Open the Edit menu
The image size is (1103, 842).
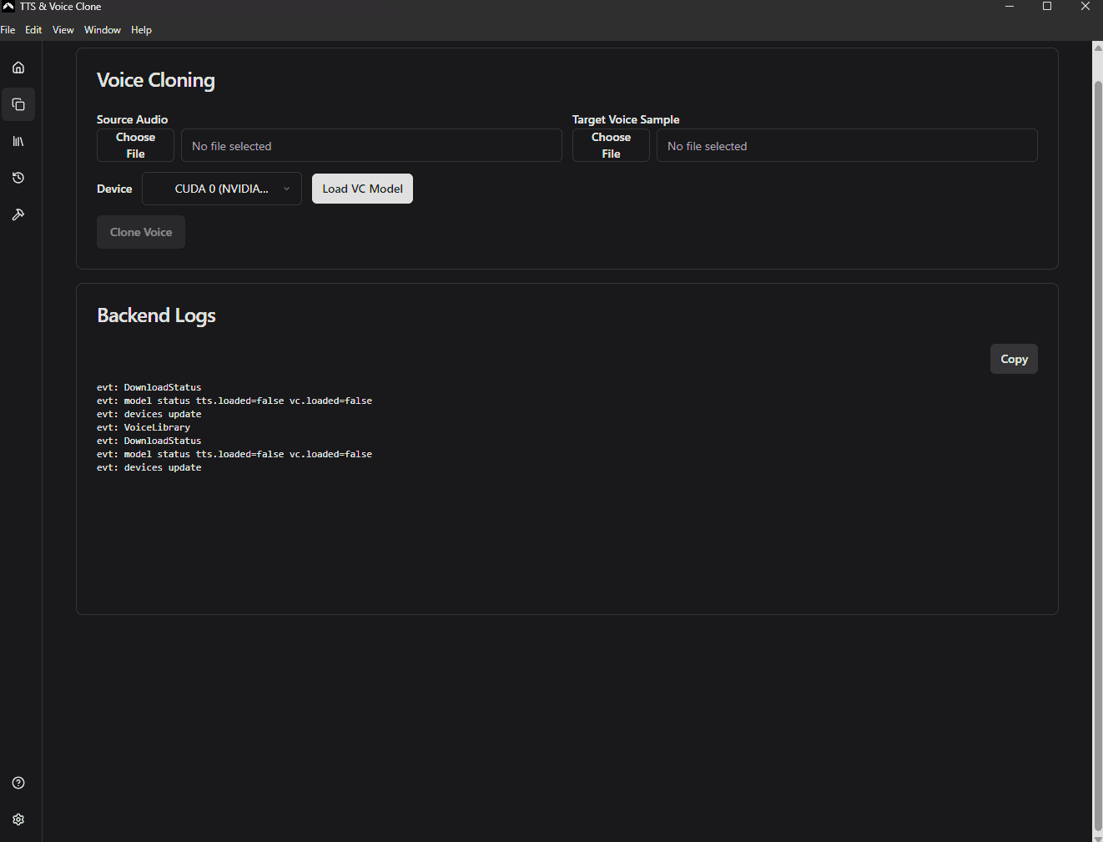pos(33,29)
